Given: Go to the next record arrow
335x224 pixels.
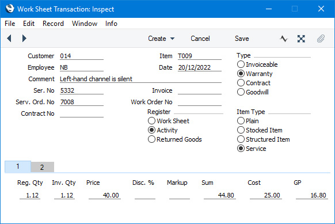Looking at the screenshot, I should (24, 39).
